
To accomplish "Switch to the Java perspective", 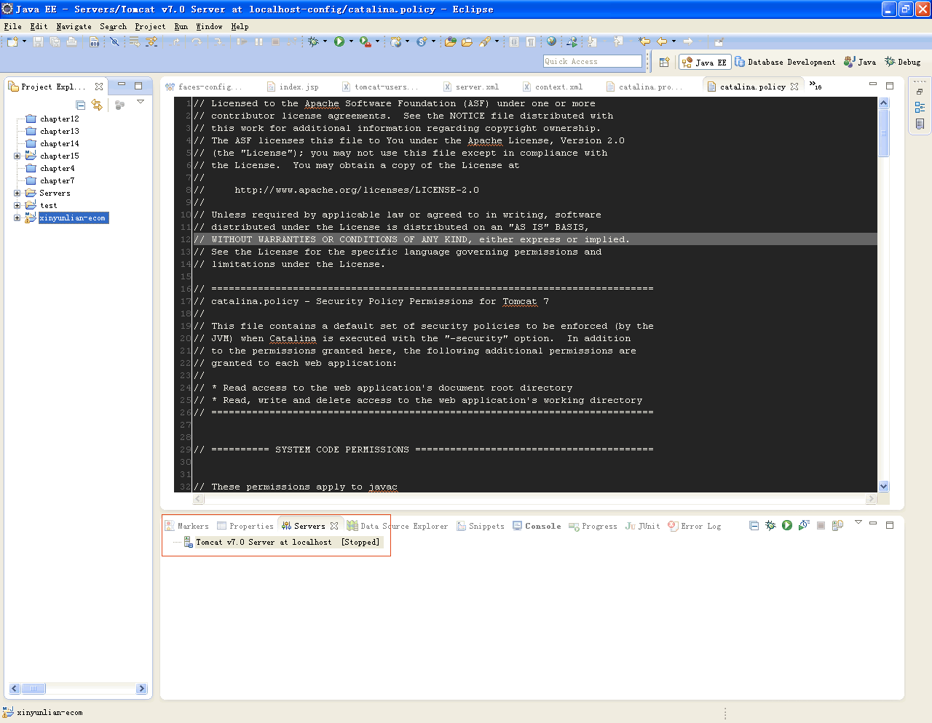I will [860, 63].
